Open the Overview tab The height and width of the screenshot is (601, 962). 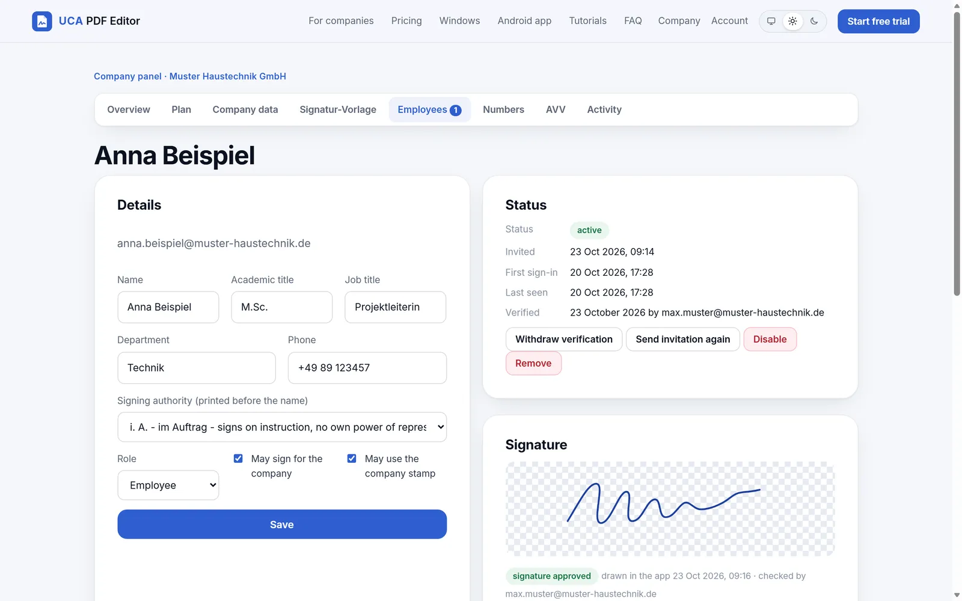click(x=129, y=109)
